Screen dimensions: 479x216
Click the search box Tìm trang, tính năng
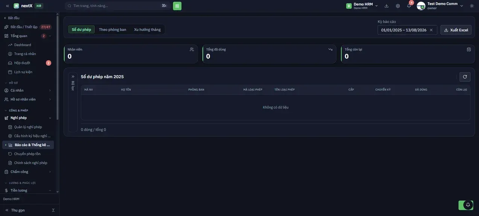pos(117,6)
